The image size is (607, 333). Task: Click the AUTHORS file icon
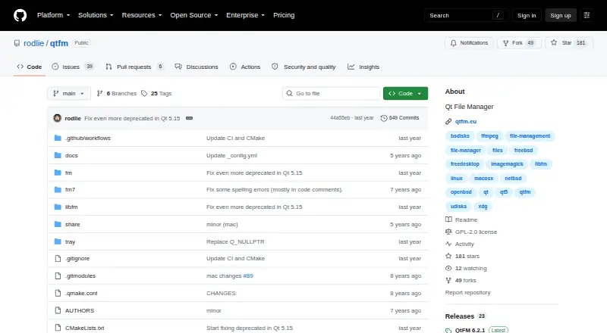[58, 310]
